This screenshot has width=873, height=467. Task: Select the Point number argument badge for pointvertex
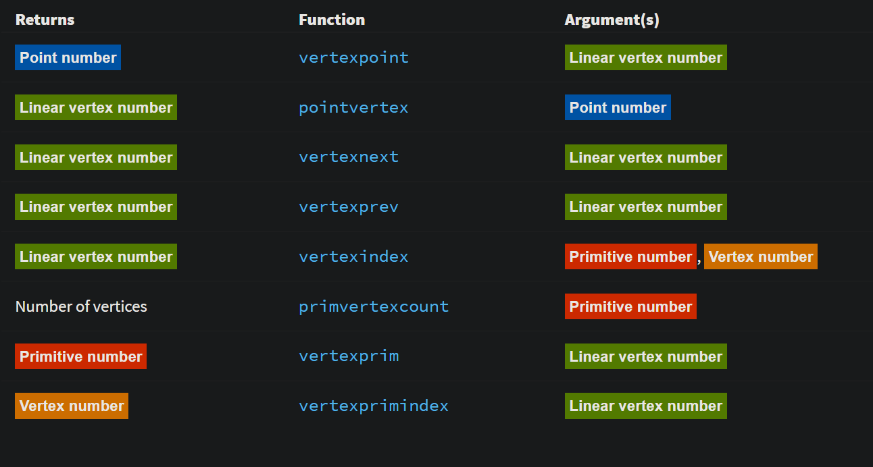pos(618,108)
